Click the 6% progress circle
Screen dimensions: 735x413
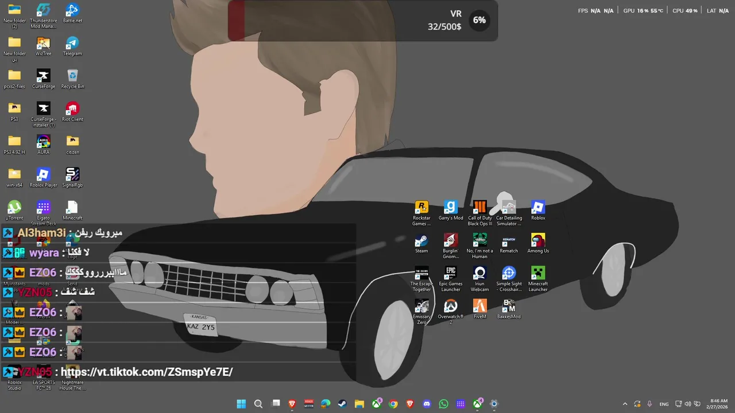tap(479, 20)
